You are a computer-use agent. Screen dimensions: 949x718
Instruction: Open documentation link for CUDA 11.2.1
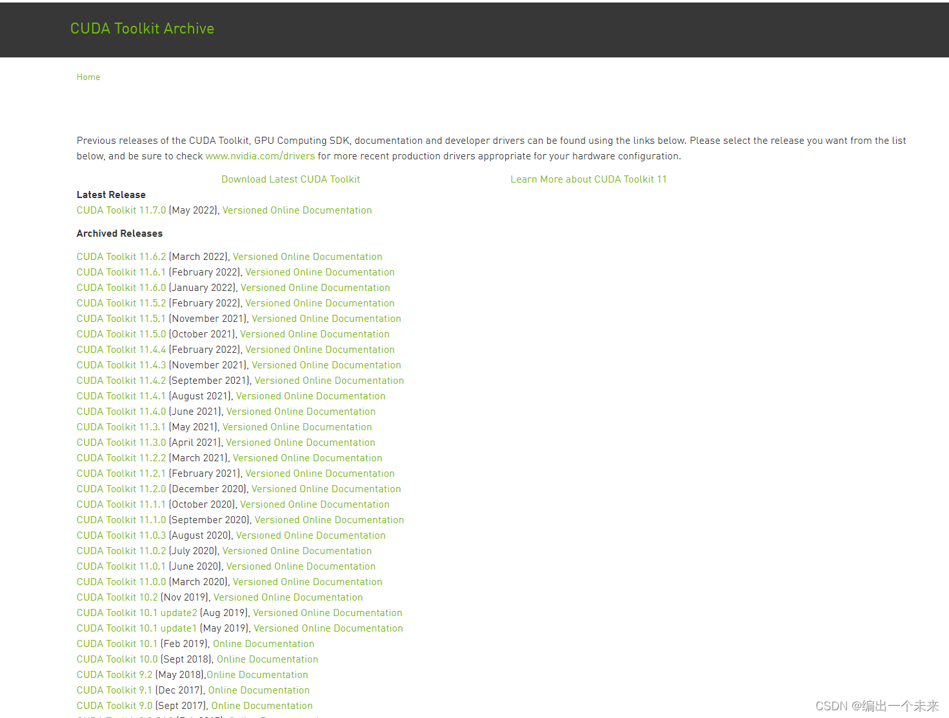tap(320, 474)
